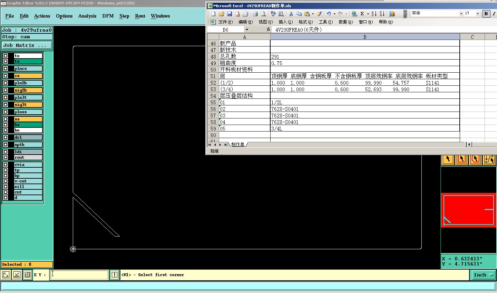Click the single select arrow tool
This screenshot has height=293, width=497.
[448, 159]
